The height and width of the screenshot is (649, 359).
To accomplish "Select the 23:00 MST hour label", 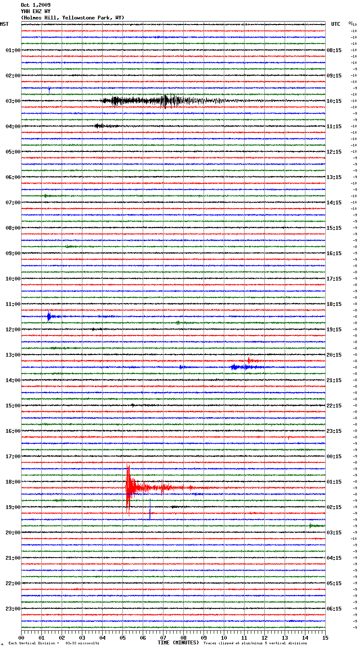I will [x=13, y=609].
